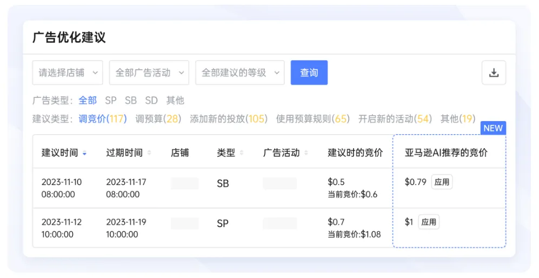
Task: Click the $0.5 suggested bid value
Action: click(x=336, y=182)
